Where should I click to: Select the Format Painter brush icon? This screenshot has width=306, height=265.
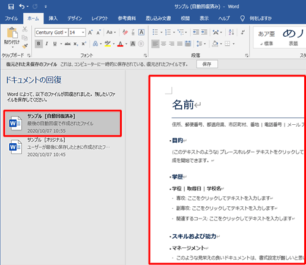24,46
